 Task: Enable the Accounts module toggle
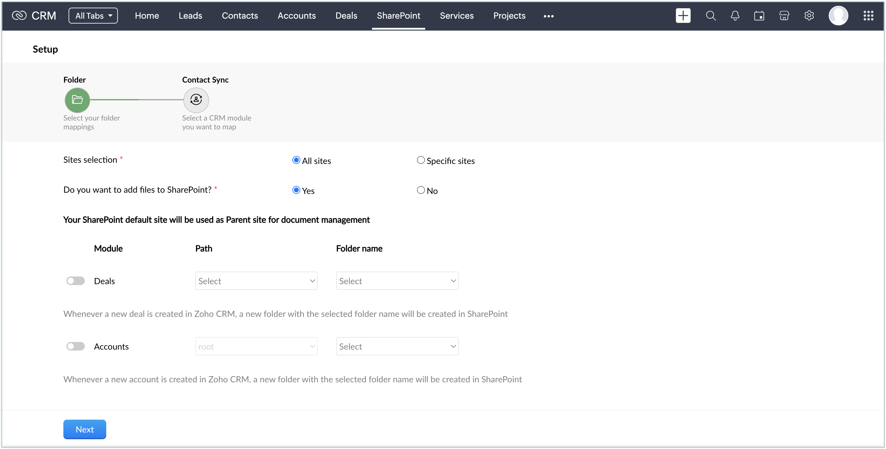(75, 346)
